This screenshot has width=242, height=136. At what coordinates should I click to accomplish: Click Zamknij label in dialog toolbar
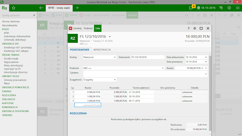(77, 28)
